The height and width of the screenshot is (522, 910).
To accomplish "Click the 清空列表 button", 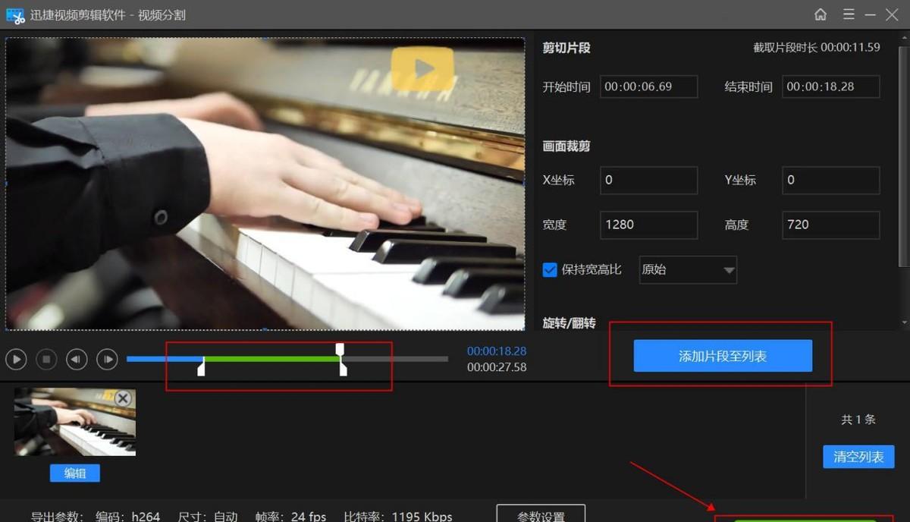I will [x=858, y=457].
